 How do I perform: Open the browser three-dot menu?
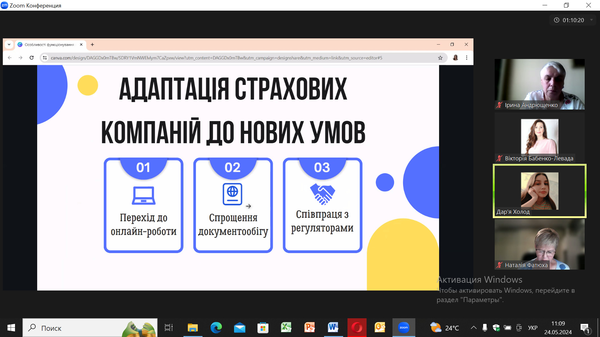(x=467, y=58)
